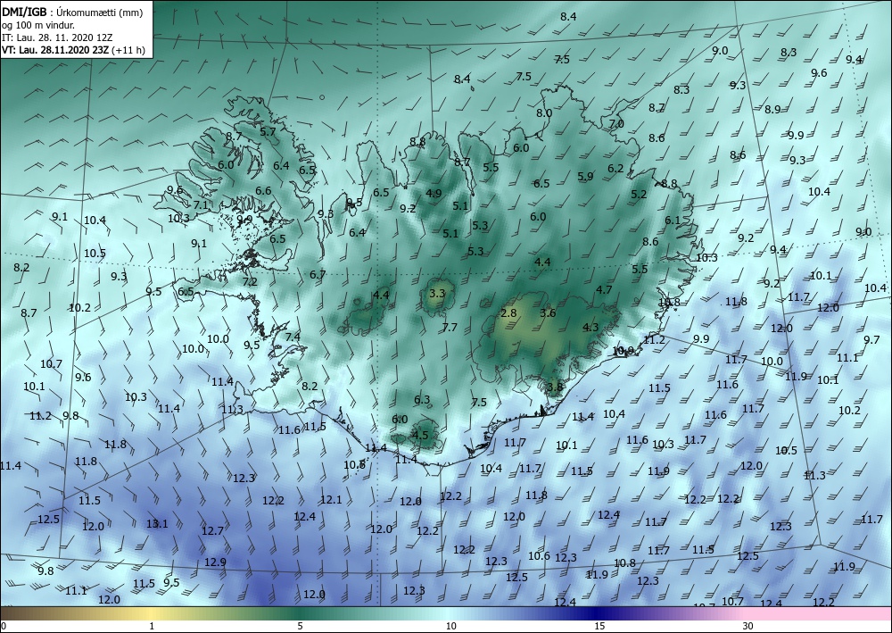The image size is (892, 633).
Task: Click the 6.6 value on the map
Action: 263,191
